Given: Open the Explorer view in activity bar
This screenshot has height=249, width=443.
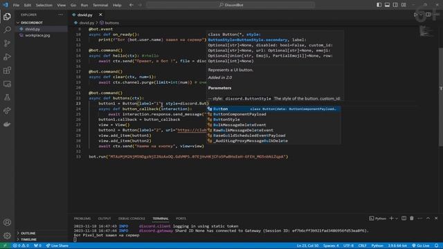Looking at the screenshot, I should [x=7, y=17].
